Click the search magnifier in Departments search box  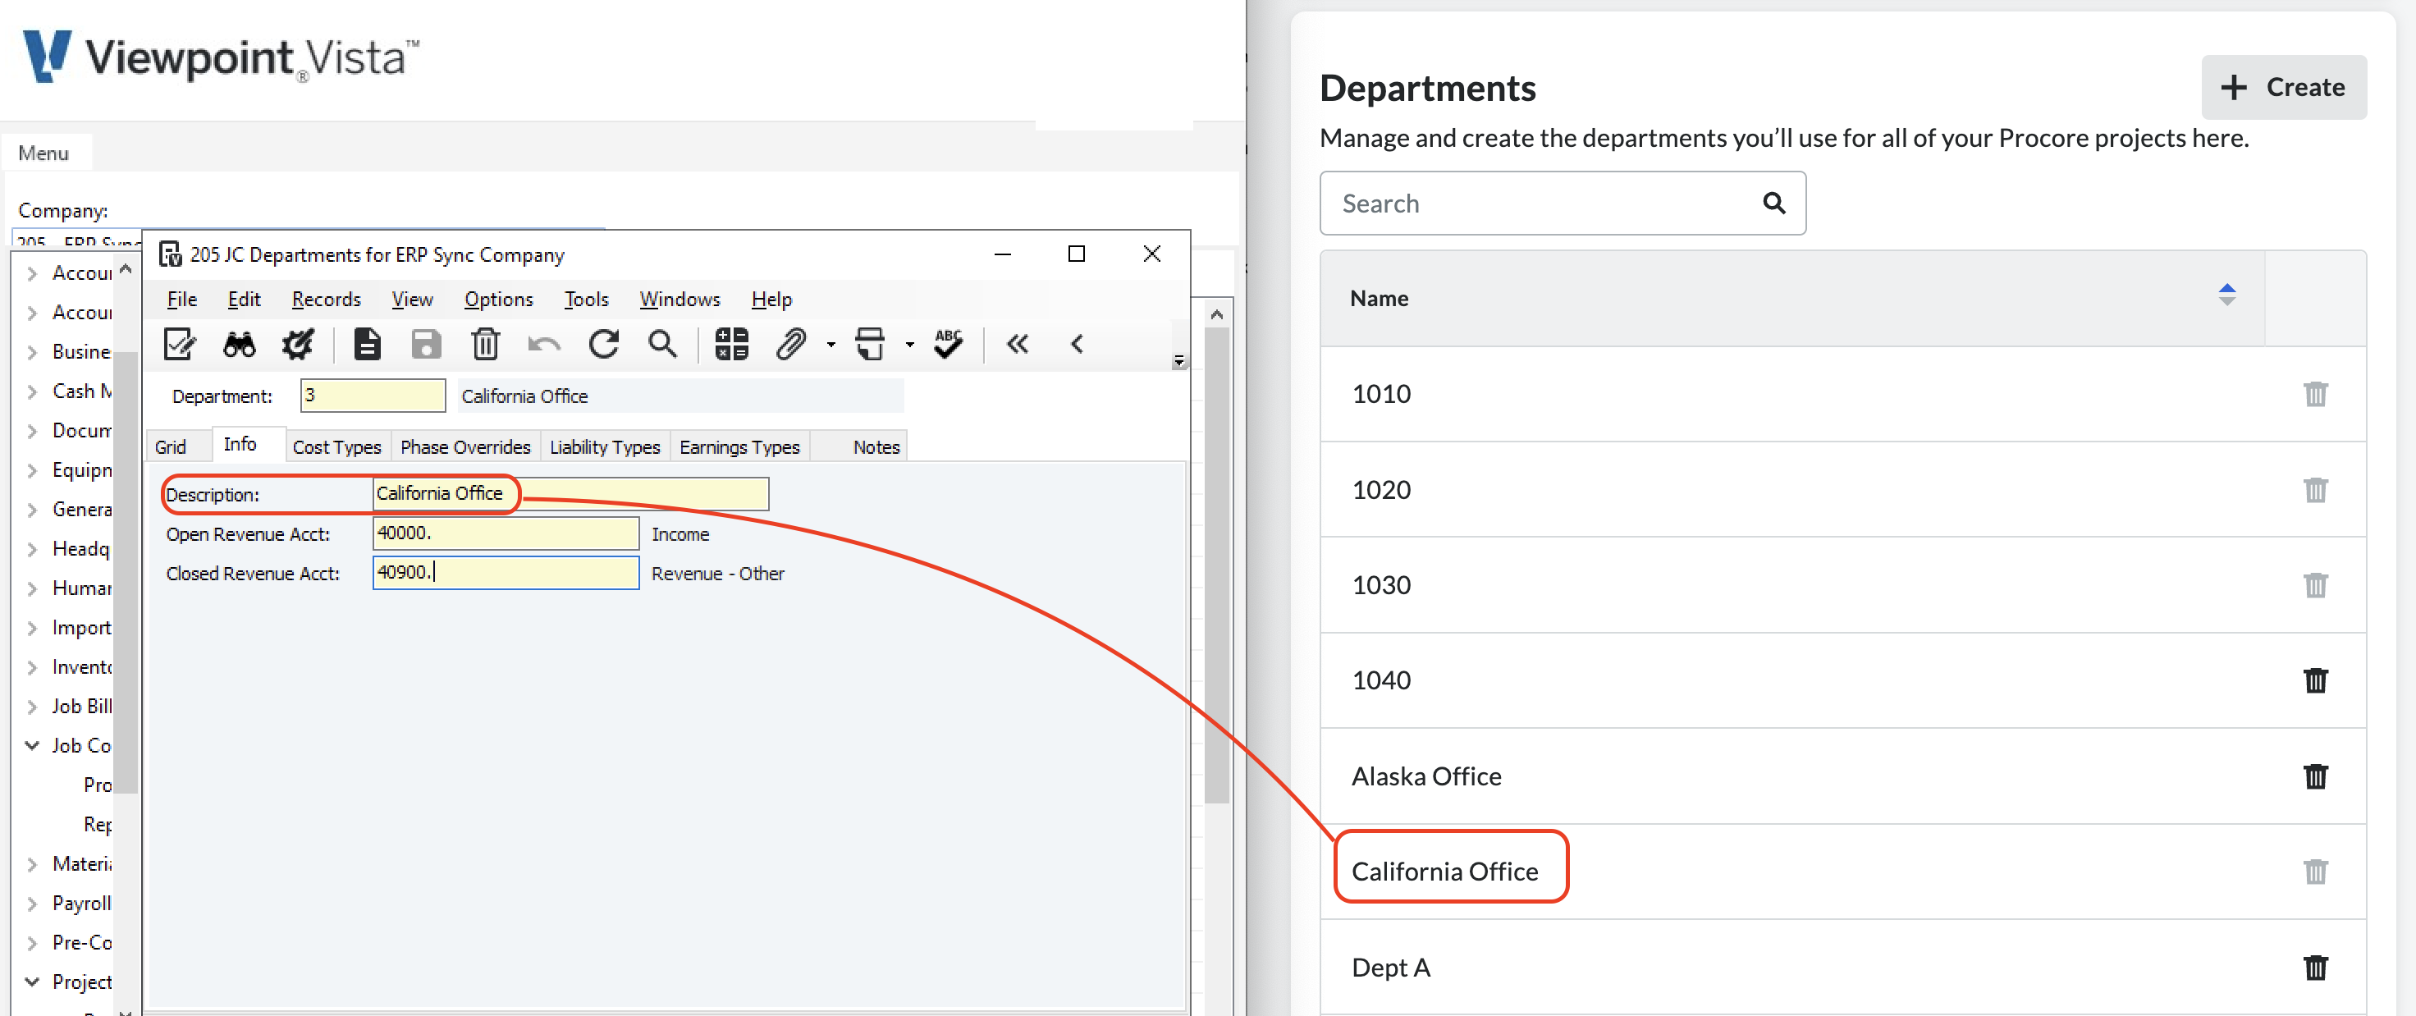[x=1773, y=203]
